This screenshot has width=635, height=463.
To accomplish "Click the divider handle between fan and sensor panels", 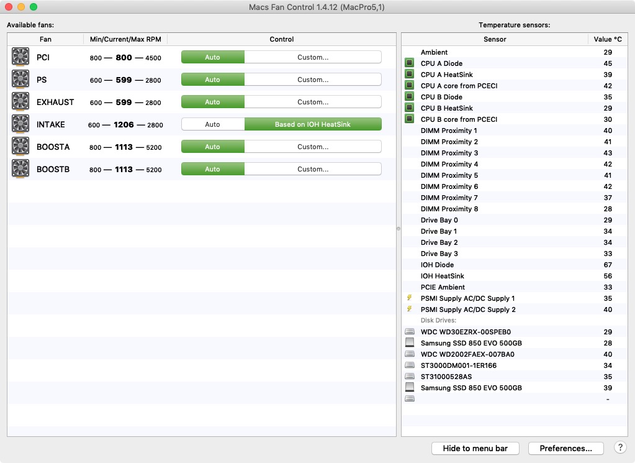I will pyautogui.click(x=399, y=229).
